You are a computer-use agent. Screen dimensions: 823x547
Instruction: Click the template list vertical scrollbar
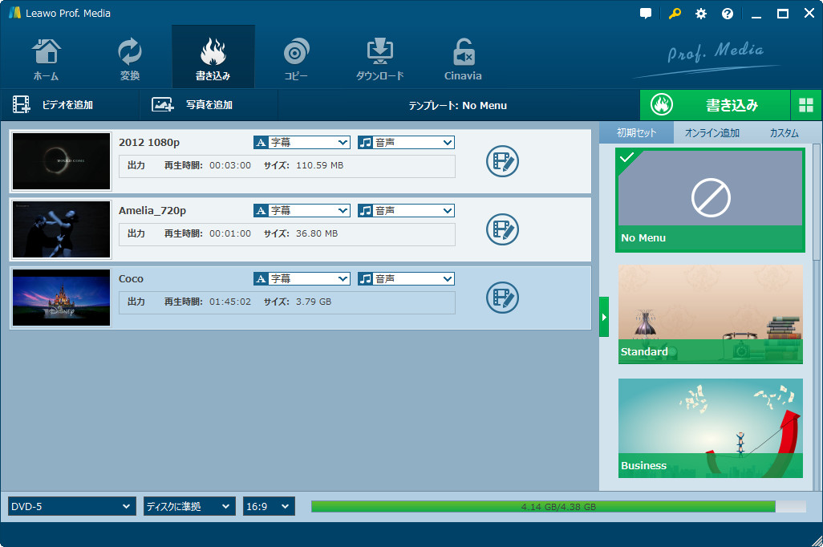pos(816,202)
